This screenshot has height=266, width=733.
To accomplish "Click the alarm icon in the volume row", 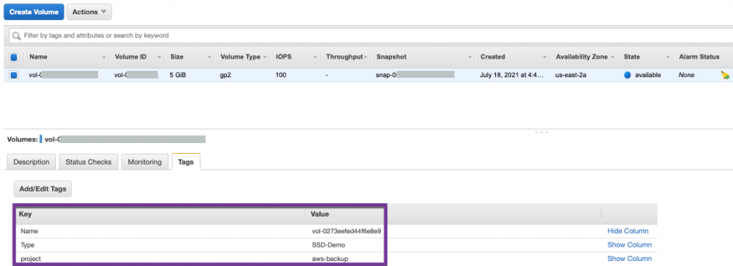I will pyautogui.click(x=725, y=74).
